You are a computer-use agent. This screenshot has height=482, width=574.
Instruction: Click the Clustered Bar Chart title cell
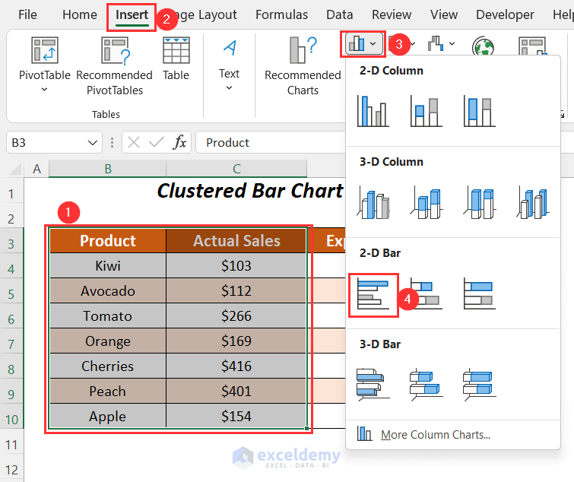(250, 191)
